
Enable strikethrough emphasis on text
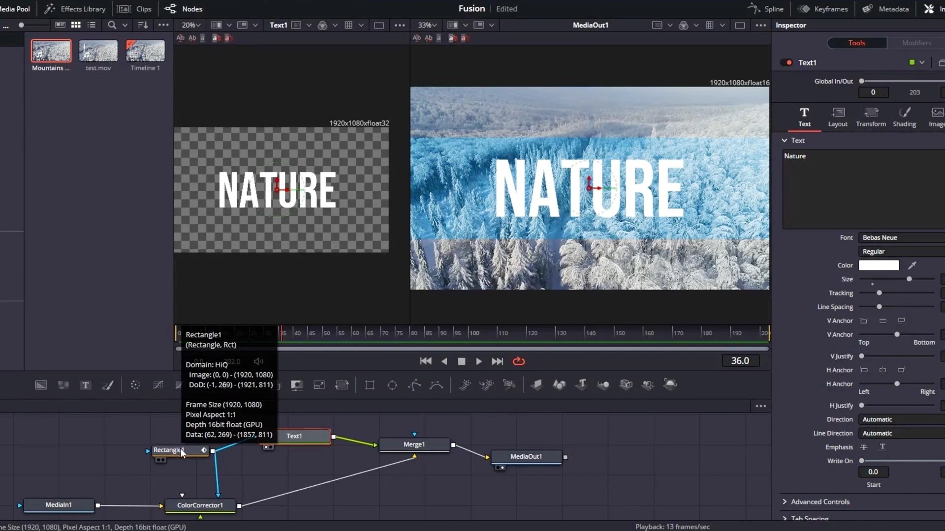point(864,447)
